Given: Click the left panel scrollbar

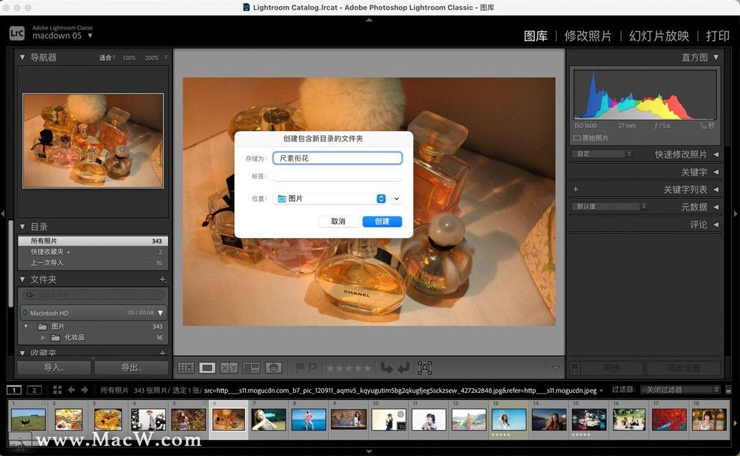Looking at the screenshot, I should (x=11, y=263).
